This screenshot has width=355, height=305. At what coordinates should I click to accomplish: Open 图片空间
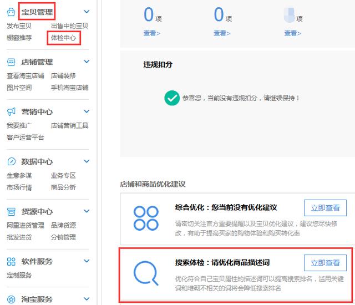[19, 88]
